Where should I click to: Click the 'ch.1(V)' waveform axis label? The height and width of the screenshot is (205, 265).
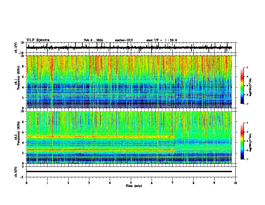16,48
